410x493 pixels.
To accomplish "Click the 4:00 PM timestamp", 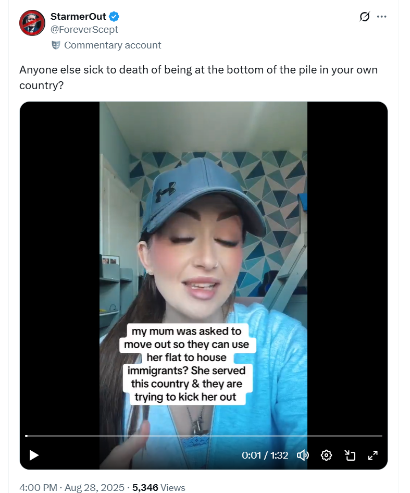I will [39, 487].
